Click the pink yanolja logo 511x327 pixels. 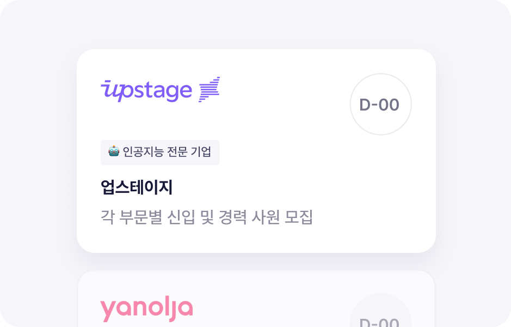pyautogui.click(x=146, y=309)
